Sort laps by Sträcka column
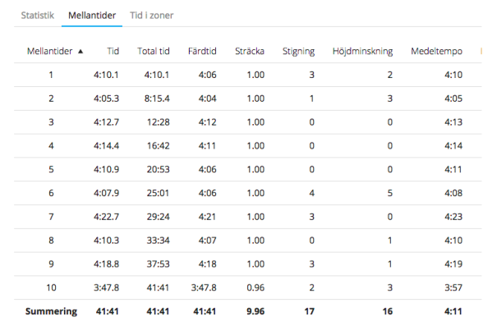Screen dimensions: 483x326 click(x=250, y=51)
